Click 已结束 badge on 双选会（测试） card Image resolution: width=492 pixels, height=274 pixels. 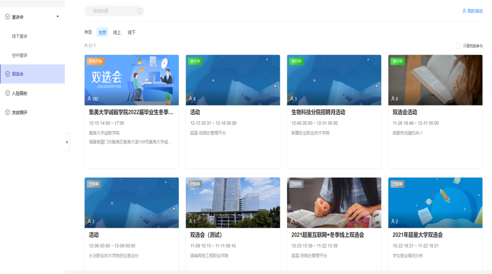pos(195,184)
